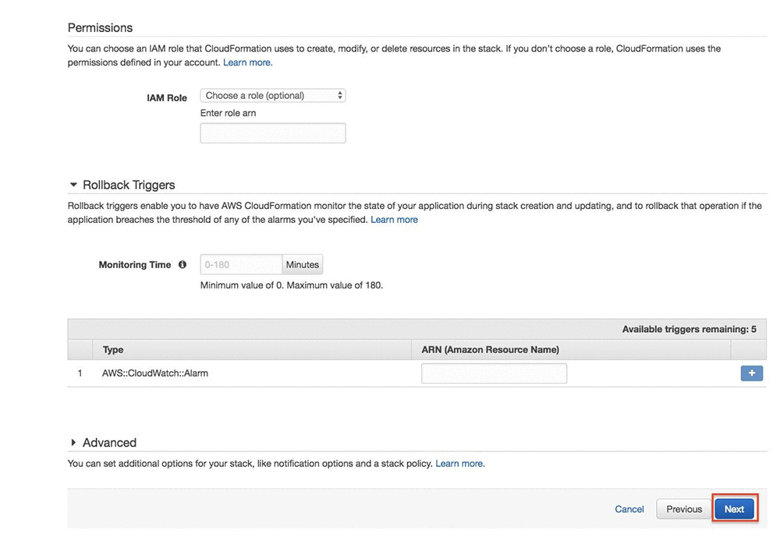The width and height of the screenshot is (780, 545).
Task: Open the IAM Role dropdown
Action: (272, 95)
